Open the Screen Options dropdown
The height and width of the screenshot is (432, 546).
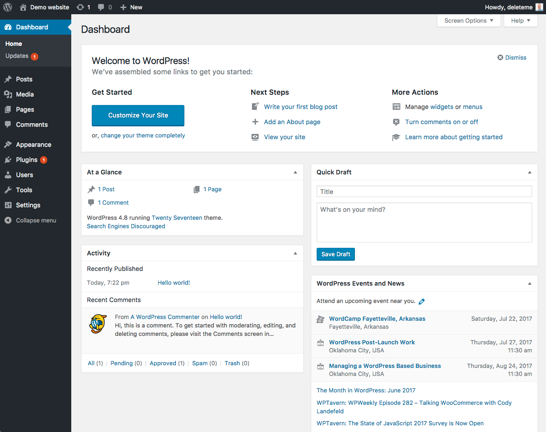pyautogui.click(x=469, y=20)
